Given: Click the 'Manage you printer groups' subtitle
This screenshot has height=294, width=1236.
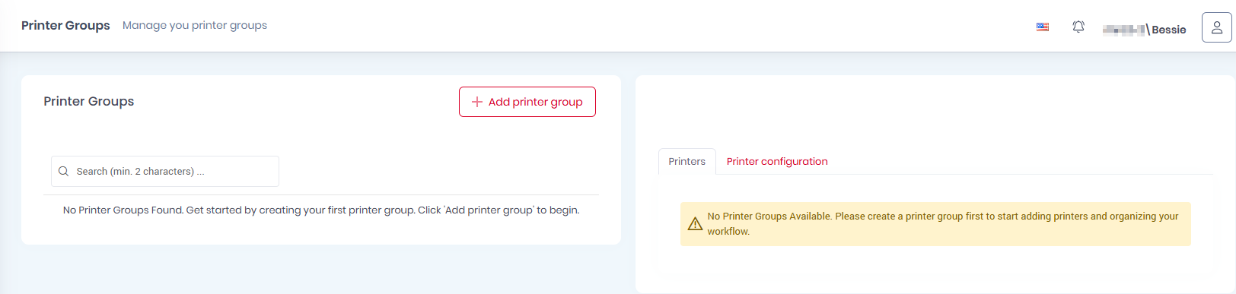Looking at the screenshot, I should coord(195,25).
